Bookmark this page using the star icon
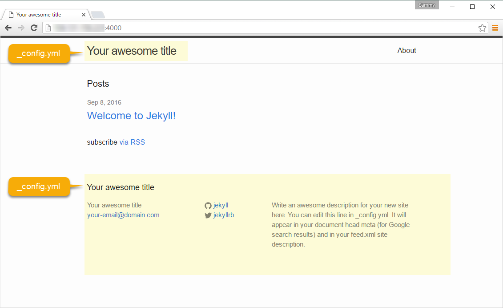Screen dimensions: 503x308 pos(482,28)
